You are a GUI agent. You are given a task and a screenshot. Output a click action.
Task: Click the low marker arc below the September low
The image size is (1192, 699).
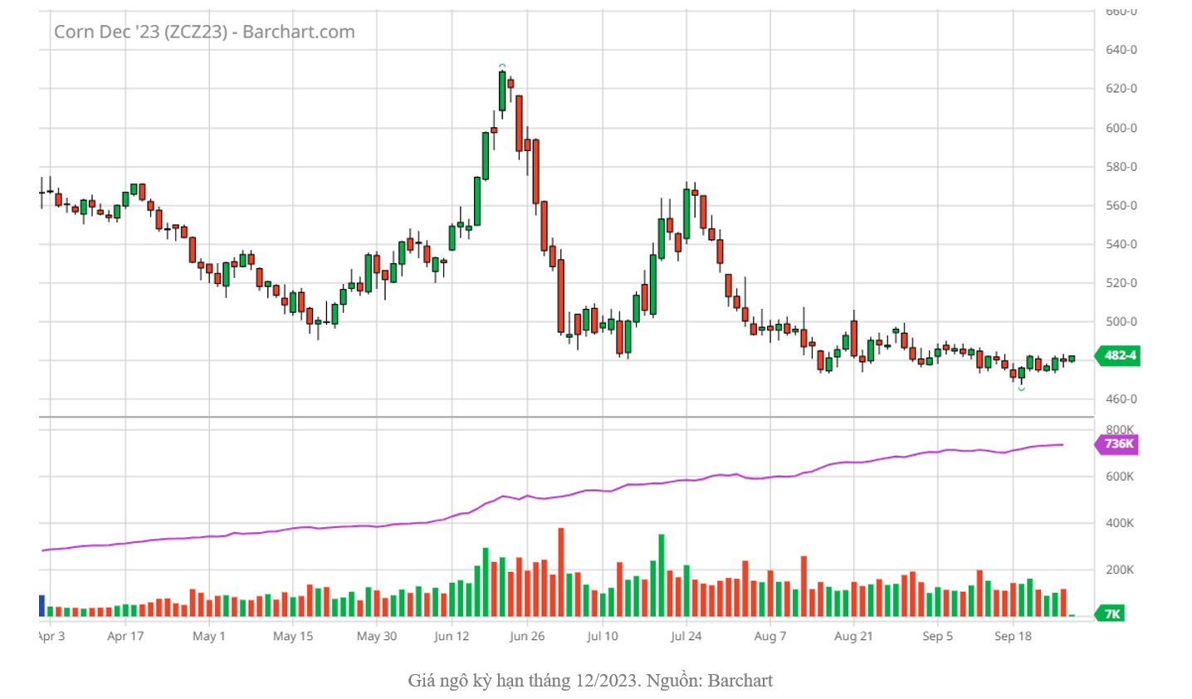pyautogui.click(x=1021, y=389)
